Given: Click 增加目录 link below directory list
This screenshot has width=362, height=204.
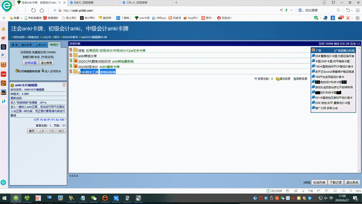Looking at the screenshot, I should [283, 79].
